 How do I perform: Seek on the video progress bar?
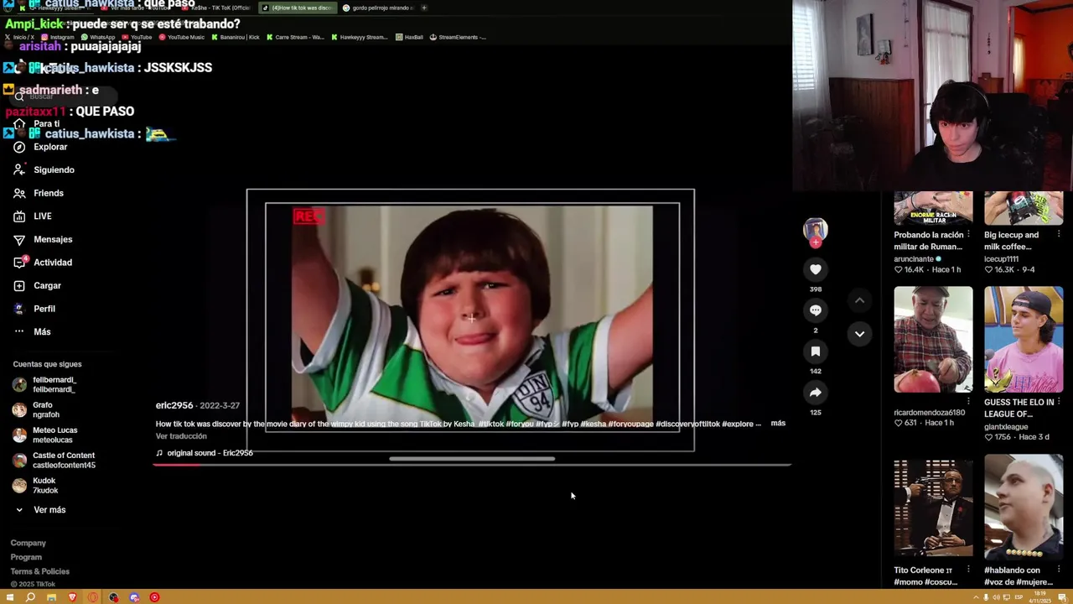point(472,465)
